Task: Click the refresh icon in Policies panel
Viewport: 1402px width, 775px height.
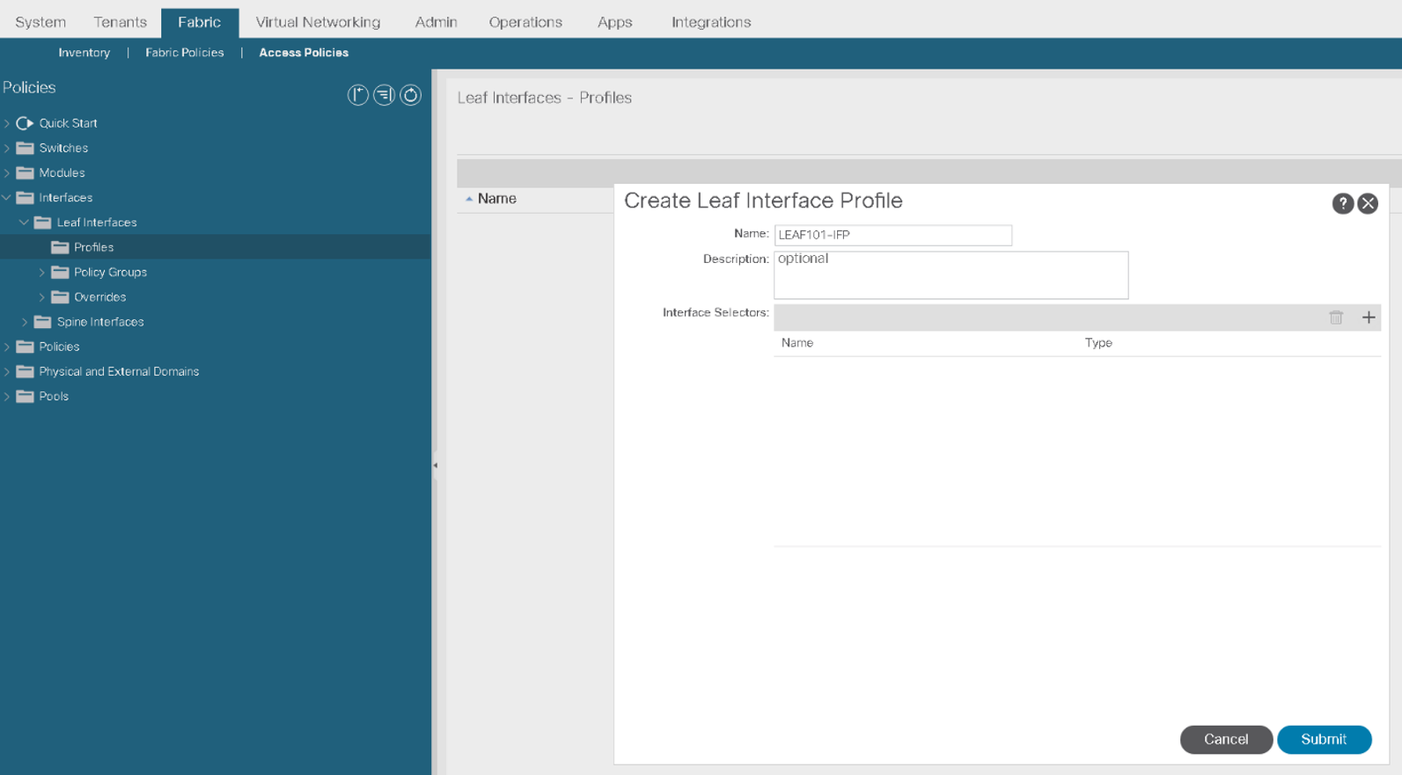Action: pyautogui.click(x=410, y=95)
